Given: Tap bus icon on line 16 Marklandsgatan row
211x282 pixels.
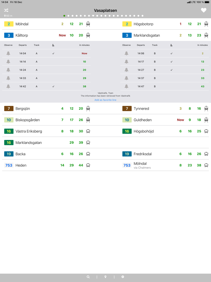Looking at the screenshot, I should pyautogui.click(x=88, y=143).
